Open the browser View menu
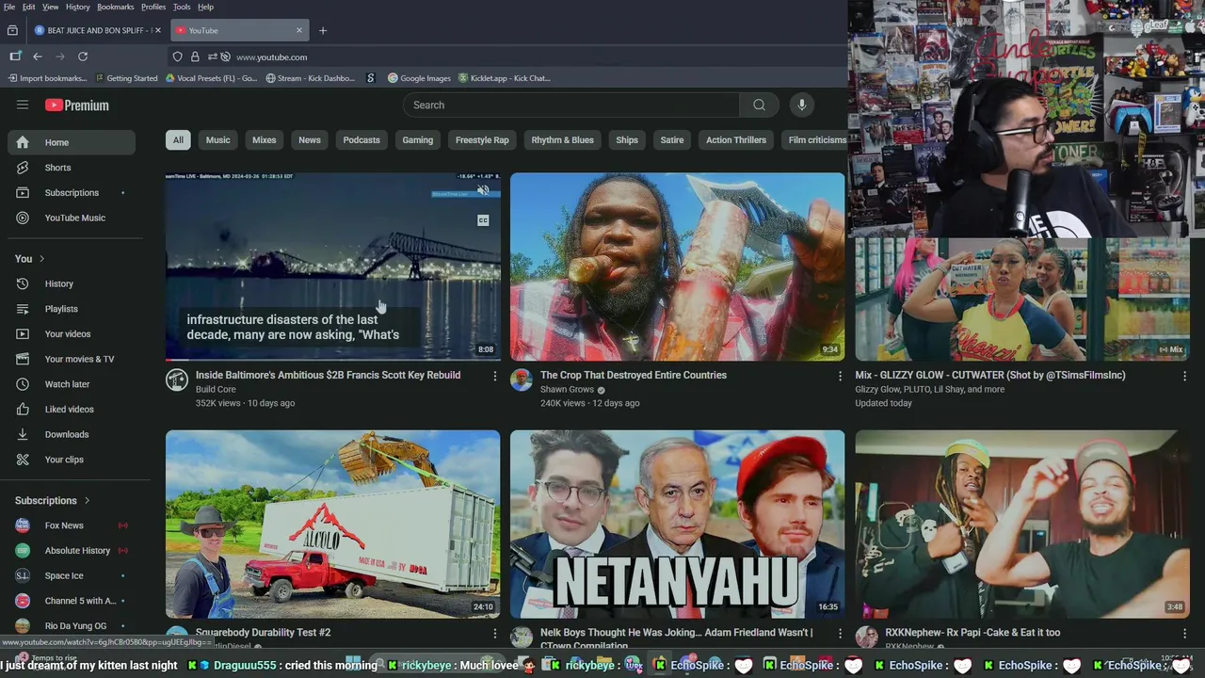The height and width of the screenshot is (678, 1205). [50, 7]
